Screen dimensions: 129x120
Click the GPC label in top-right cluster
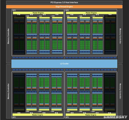point(67,10)
